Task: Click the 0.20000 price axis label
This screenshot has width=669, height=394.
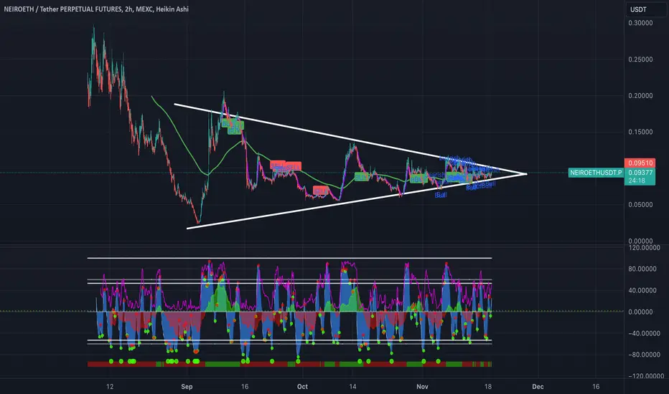Action: tap(640, 95)
